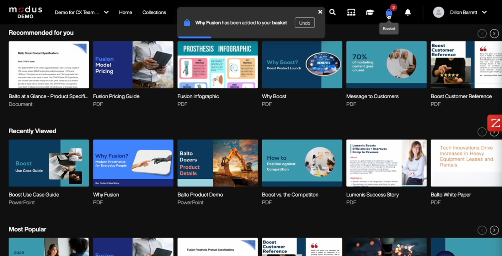Open Boost Customer Reference thumbnail in Most Popular
The height and width of the screenshot is (256, 502).
coord(302,247)
